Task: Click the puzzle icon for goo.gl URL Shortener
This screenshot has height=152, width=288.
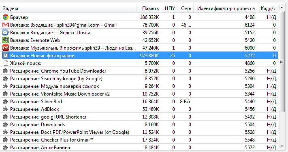Action: (6, 117)
